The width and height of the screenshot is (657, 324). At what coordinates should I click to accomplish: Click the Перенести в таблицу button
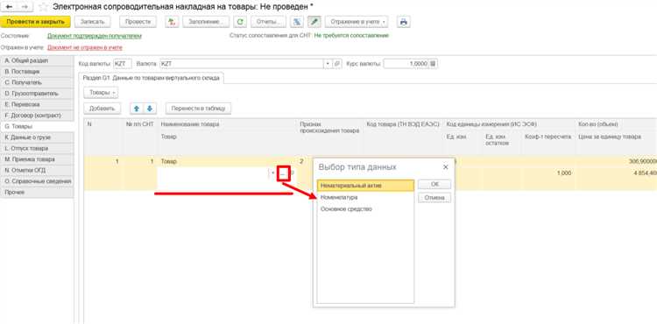click(198, 109)
